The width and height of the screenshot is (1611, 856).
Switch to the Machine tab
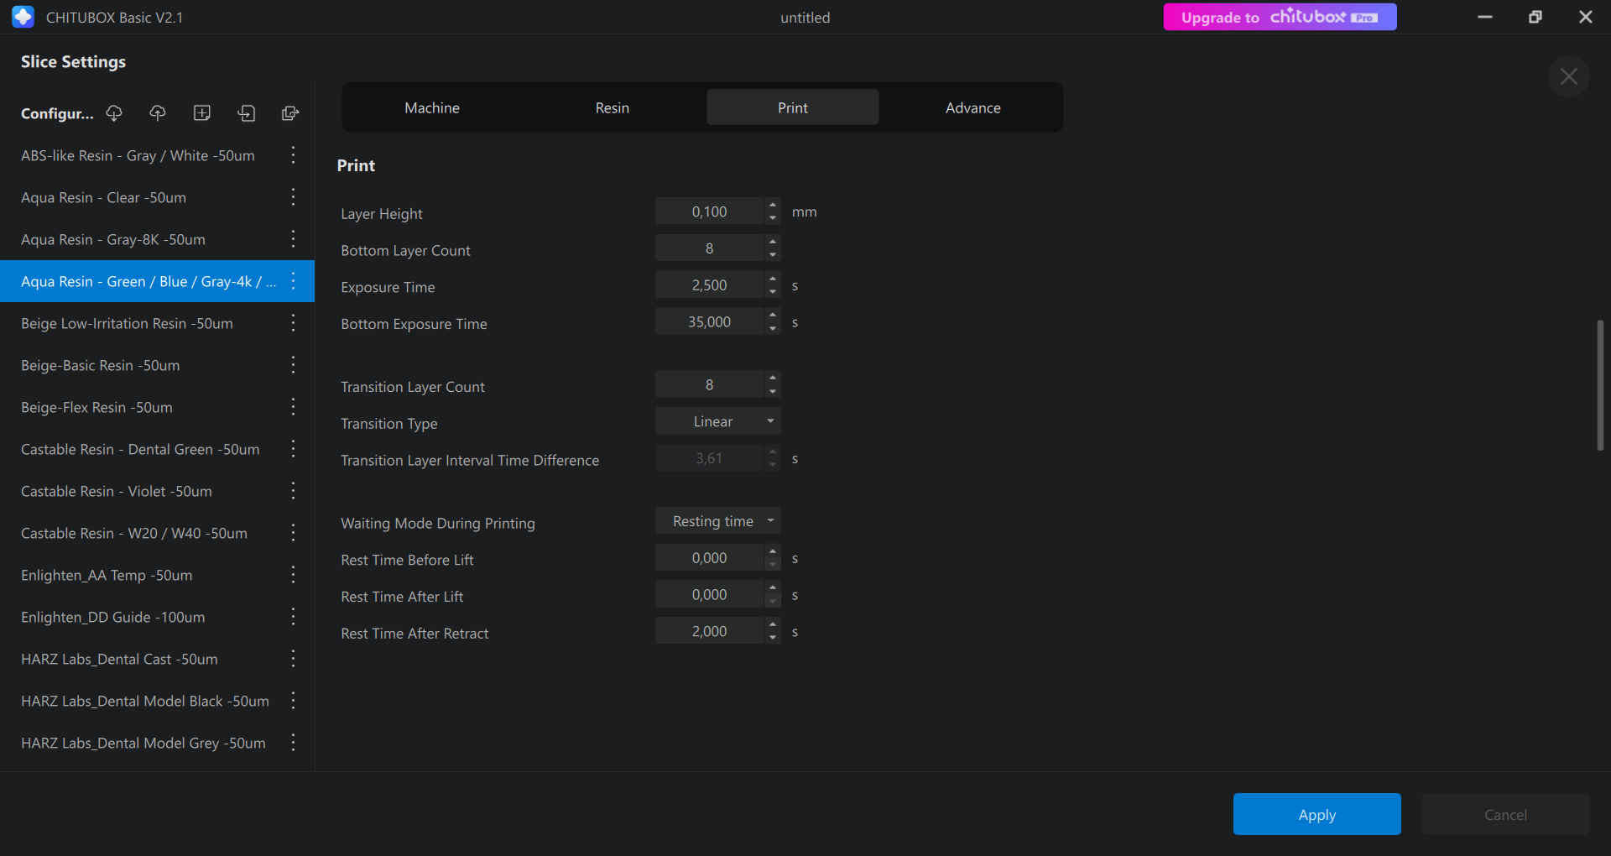coord(432,107)
